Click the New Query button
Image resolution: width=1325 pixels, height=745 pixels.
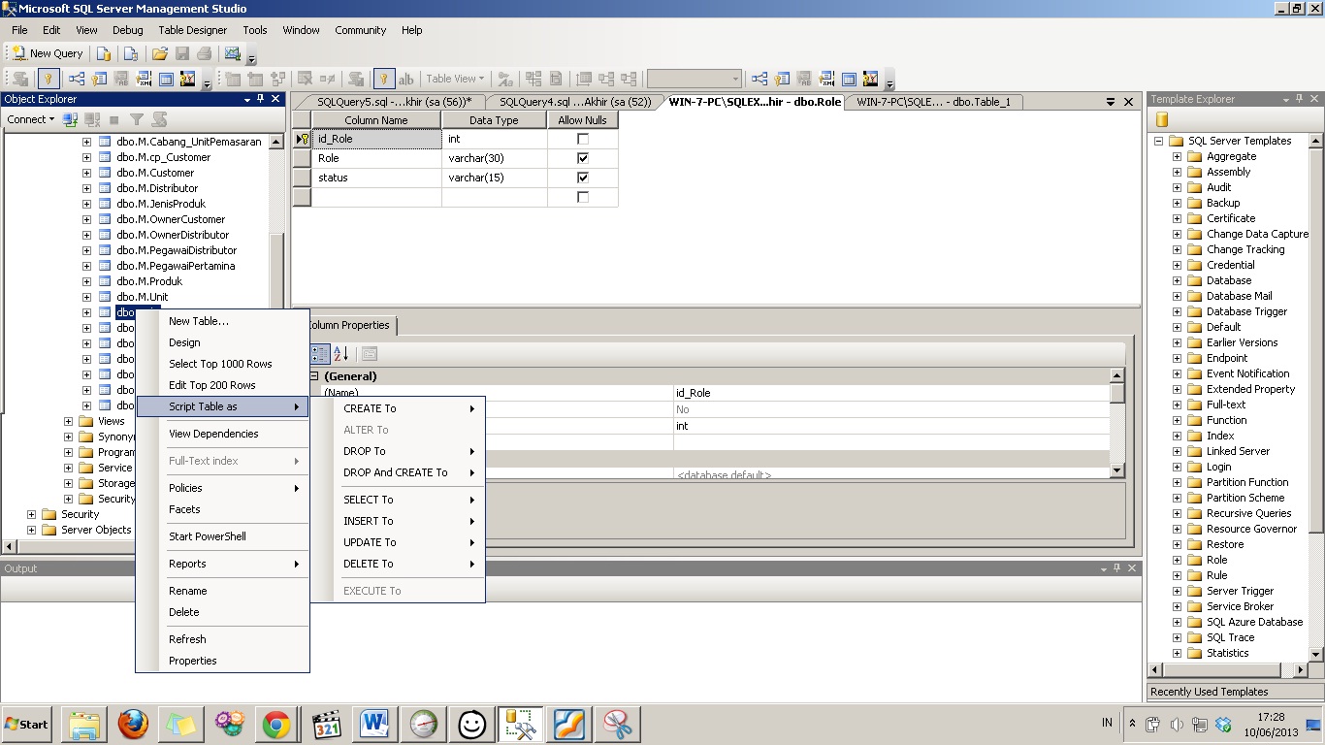point(47,53)
